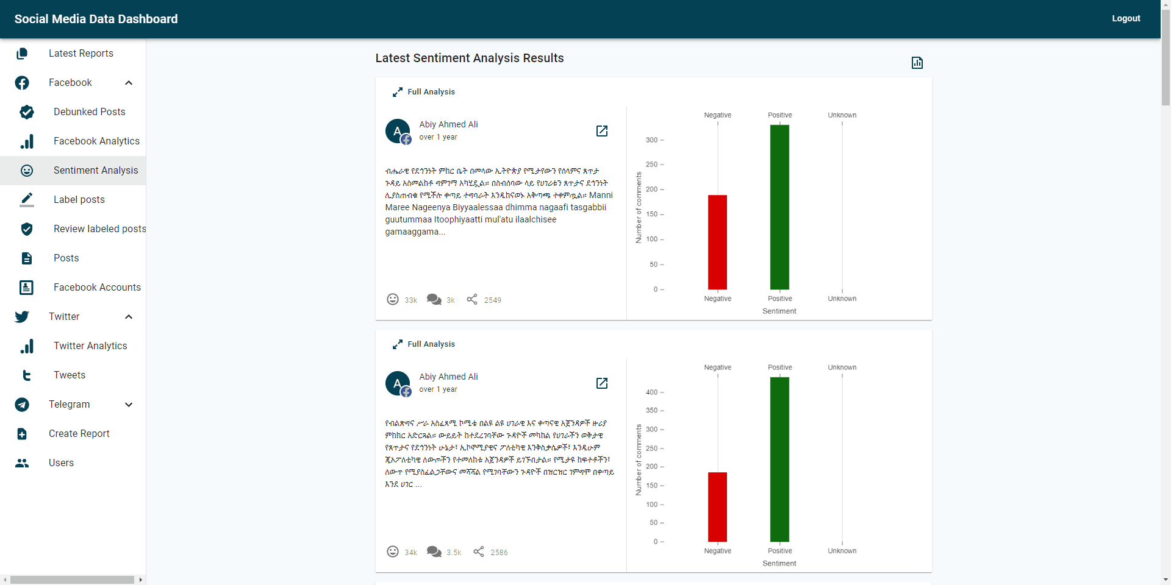Open first post's external link icon
The width and height of the screenshot is (1171, 585).
(x=601, y=131)
